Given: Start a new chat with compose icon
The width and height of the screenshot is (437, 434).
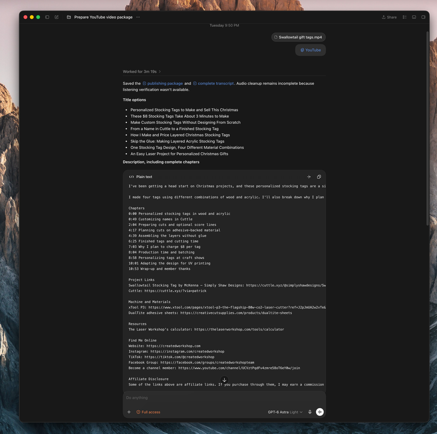Looking at the screenshot, I should [x=57, y=17].
